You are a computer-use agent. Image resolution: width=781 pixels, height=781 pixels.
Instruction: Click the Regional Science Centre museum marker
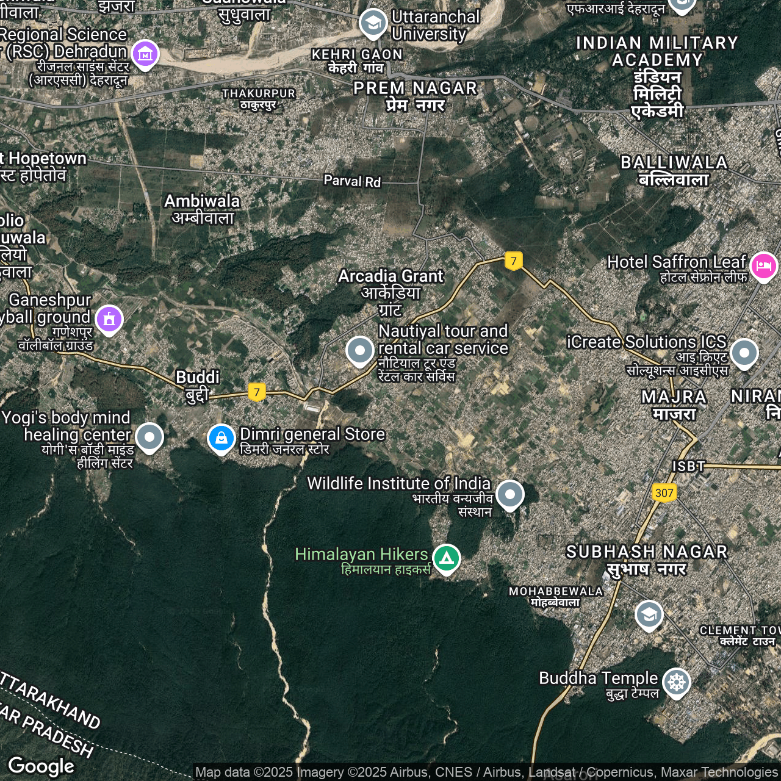[145, 54]
